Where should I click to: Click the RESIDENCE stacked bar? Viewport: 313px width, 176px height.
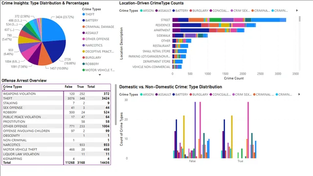214,25
